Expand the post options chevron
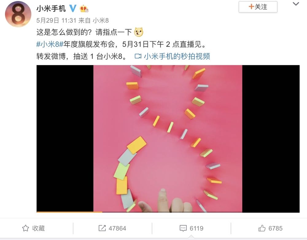 click(x=296, y=4)
